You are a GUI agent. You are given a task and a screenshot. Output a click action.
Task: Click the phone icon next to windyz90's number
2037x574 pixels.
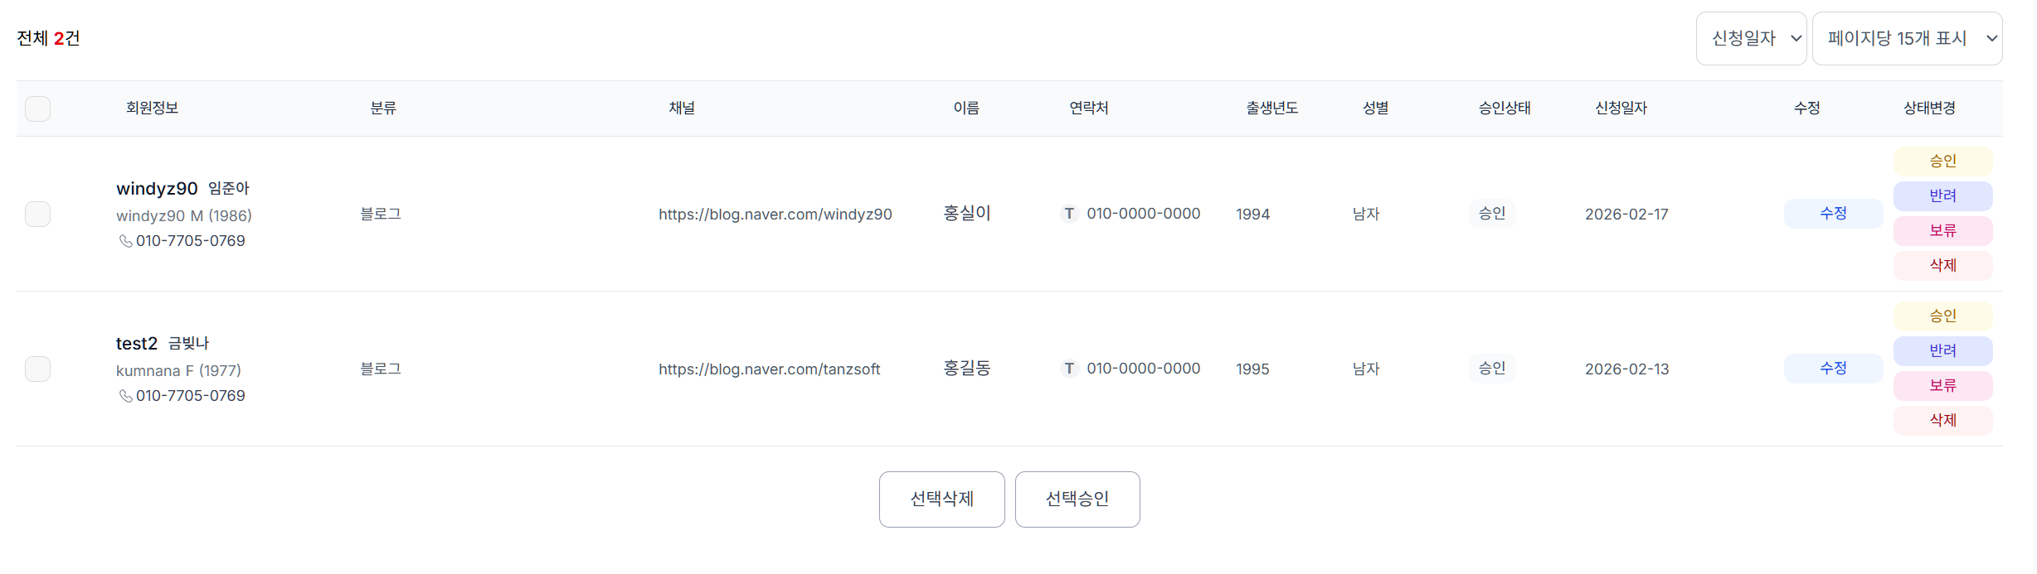[125, 241]
